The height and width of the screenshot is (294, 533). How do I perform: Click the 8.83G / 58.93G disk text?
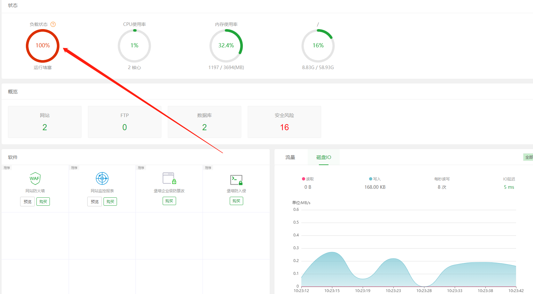click(318, 68)
